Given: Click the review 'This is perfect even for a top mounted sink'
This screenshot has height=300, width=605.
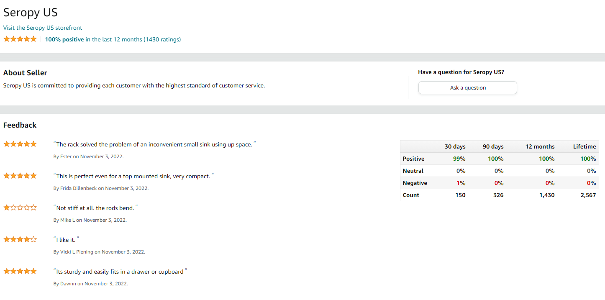Looking at the screenshot, I should [133, 176].
